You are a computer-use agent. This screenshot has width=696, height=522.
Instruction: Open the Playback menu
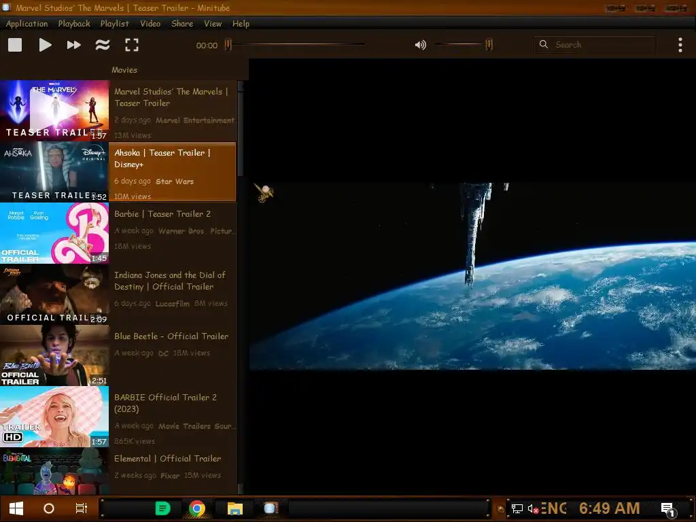[74, 24]
